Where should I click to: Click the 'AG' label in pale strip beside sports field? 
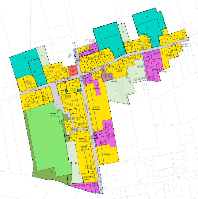pos(72,155)
